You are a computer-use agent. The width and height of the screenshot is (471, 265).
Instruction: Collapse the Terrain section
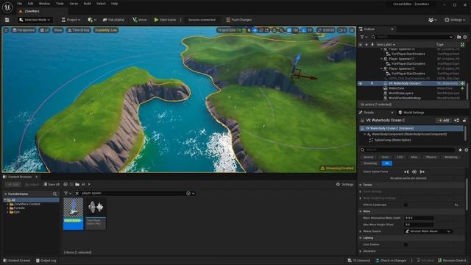(x=361, y=185)
